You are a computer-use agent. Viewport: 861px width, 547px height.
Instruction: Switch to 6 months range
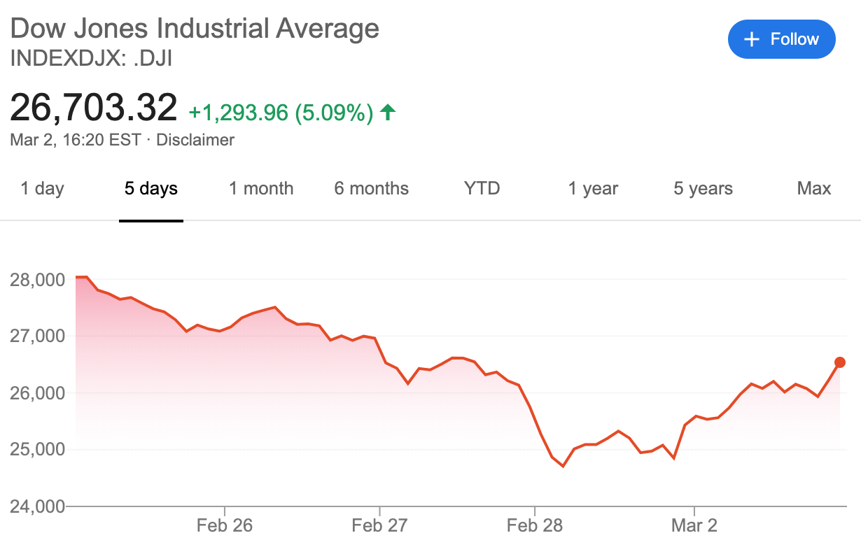pos(372,188)
